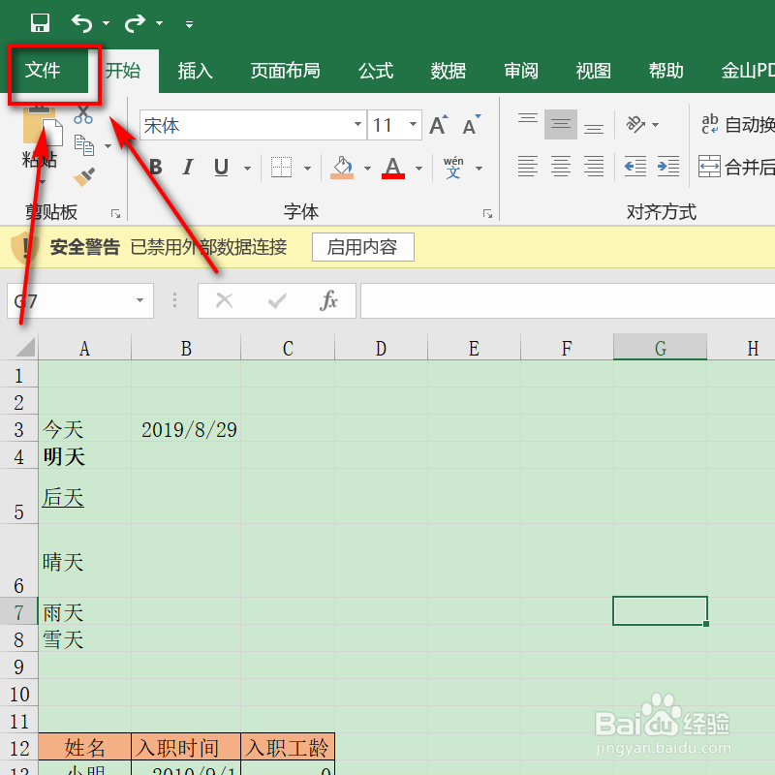Click the 启用内容 button
The image size is (775, 775).
(x=362, y=247)
